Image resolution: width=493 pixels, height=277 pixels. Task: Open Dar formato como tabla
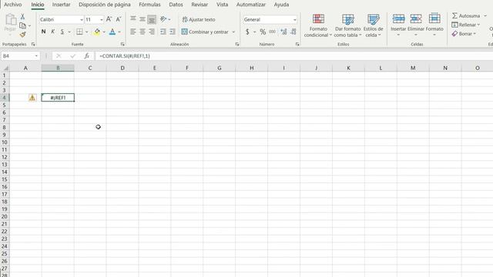click(347, 25)
